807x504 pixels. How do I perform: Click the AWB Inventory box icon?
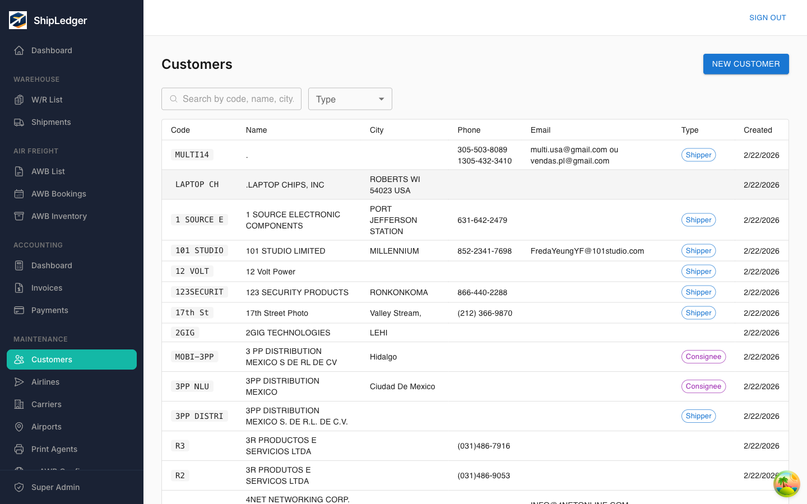[19, 216]
